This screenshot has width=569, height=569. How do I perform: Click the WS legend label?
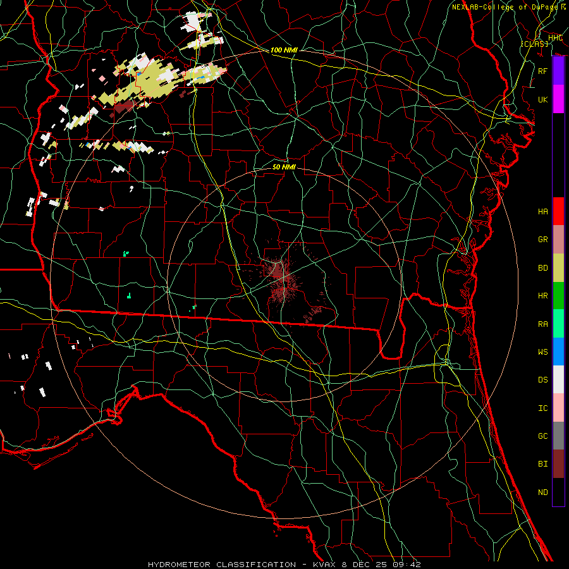point(542,352)
